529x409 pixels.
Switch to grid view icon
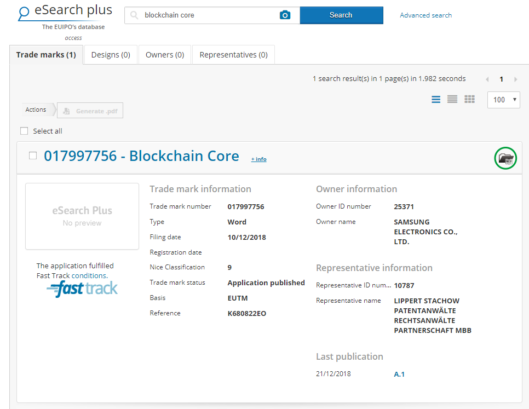tap(469, 99)
